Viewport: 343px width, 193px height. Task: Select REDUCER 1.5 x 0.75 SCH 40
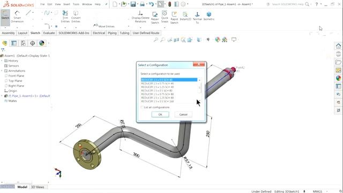pos(169,84)
